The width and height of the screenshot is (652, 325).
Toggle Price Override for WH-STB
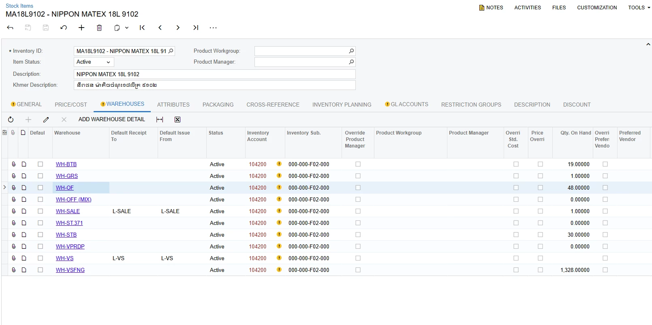540,235
